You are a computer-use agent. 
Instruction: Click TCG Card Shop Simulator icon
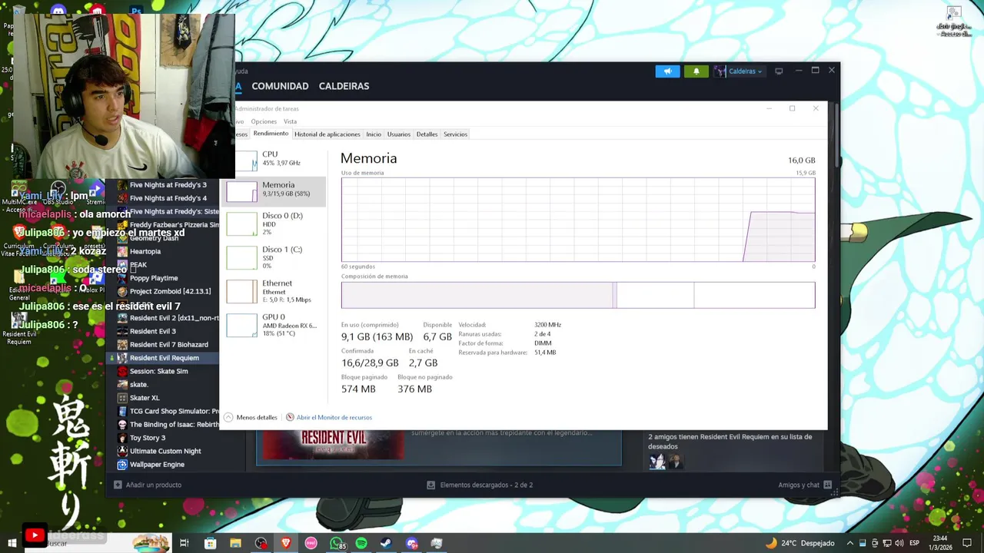tap(122, 411)
